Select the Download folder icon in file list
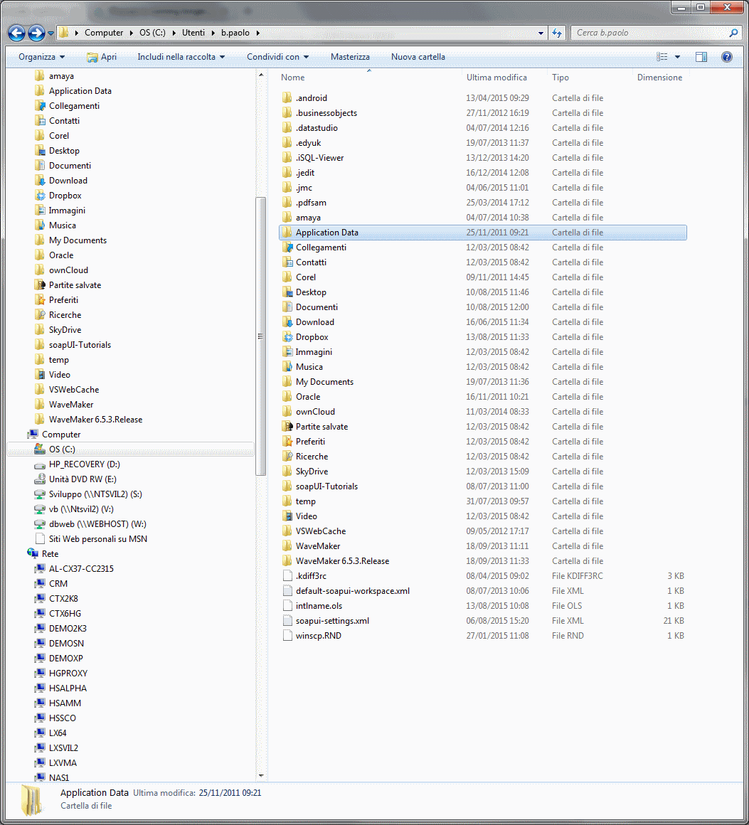 pos(287,322)
